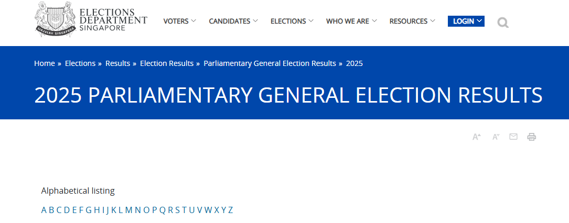569x223 pixels.
Task: Go to Home breadcrumb link
Action: tap(45, 63)
